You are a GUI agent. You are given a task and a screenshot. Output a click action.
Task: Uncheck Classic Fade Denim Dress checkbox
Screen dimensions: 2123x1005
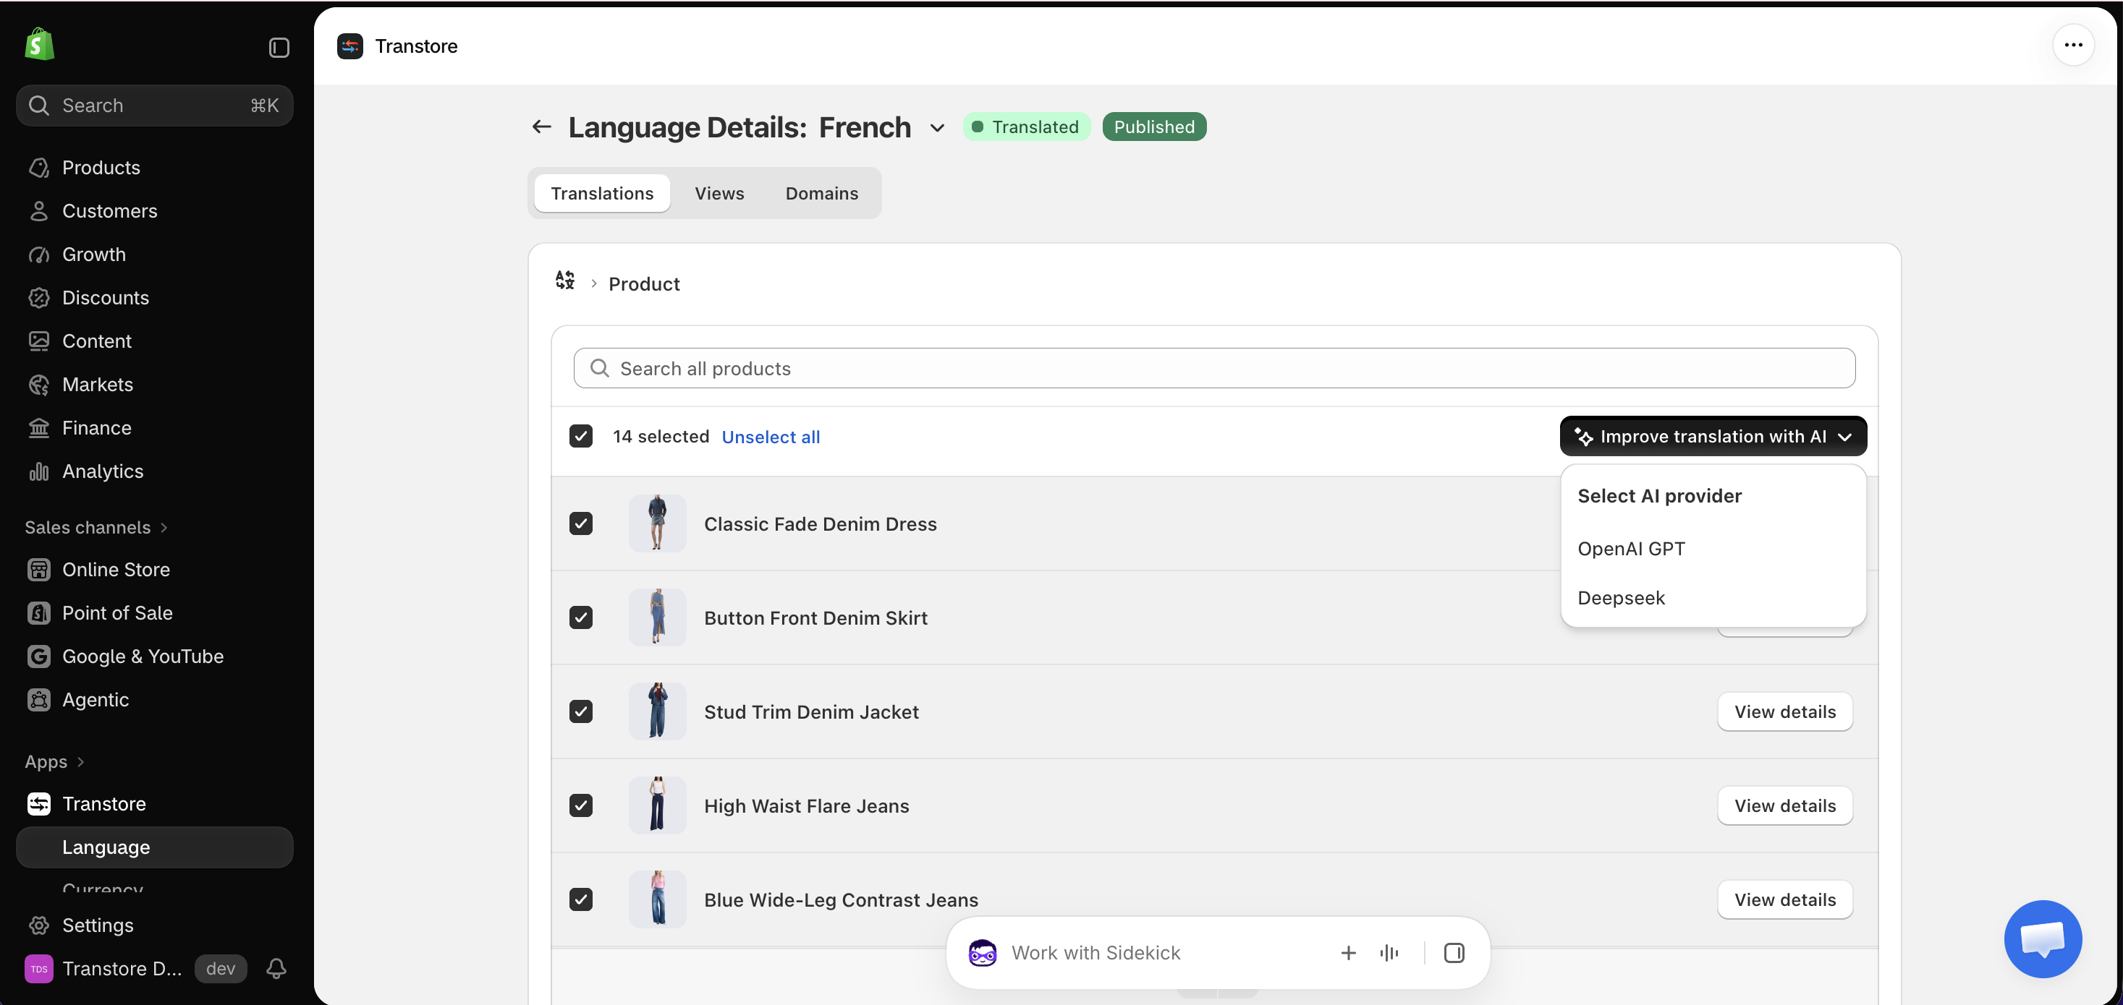point(581,523)
